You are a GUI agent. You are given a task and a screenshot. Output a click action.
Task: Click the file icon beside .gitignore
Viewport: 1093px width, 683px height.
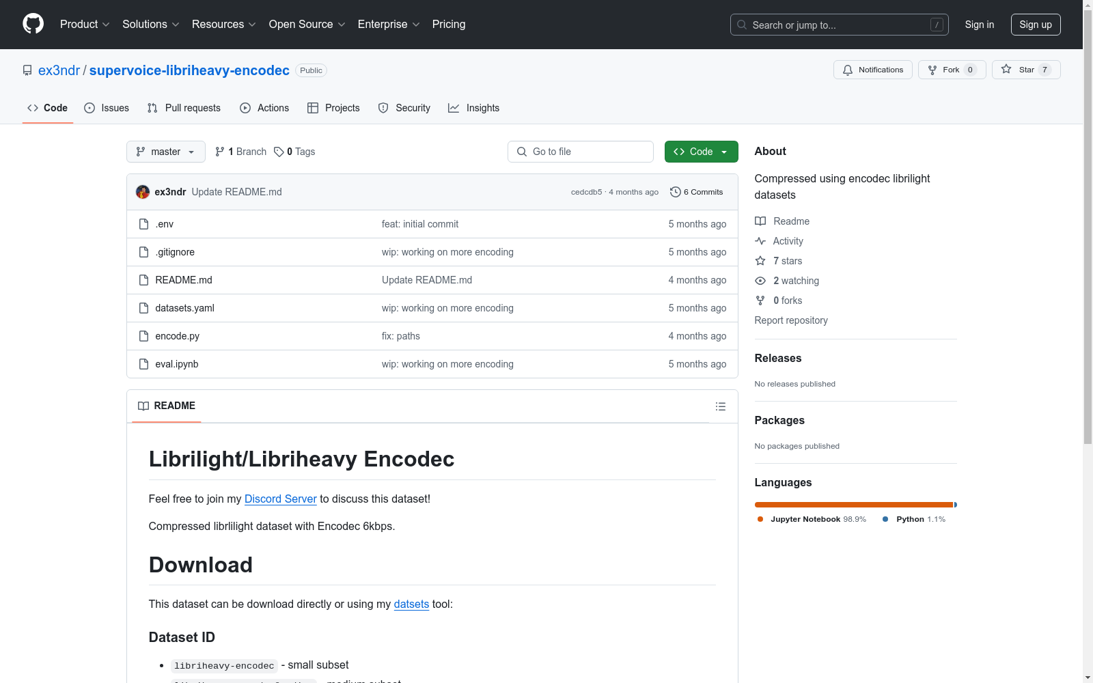[x=143, y=252]
